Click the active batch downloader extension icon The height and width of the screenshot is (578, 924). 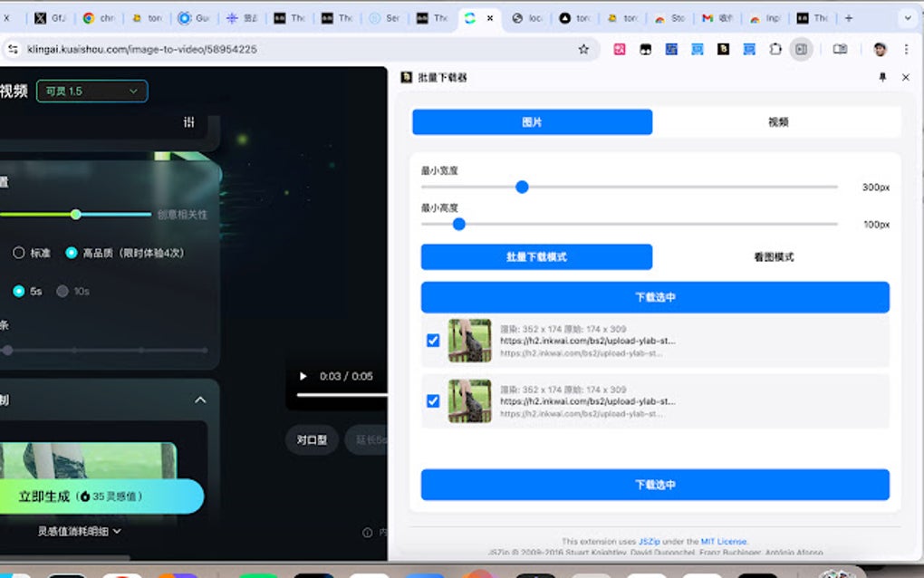[x=801, y=51]
